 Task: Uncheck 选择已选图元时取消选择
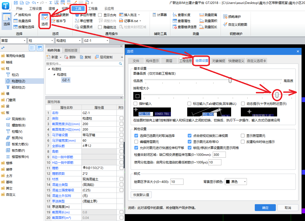[x=136, y=136]
